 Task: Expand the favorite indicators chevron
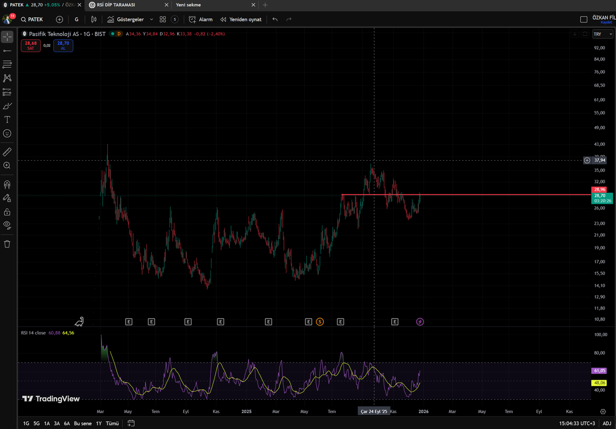click(151, 19)
